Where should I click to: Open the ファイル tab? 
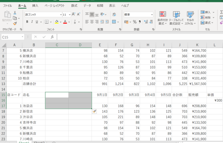pyautogui.click(x=7, y=6)
